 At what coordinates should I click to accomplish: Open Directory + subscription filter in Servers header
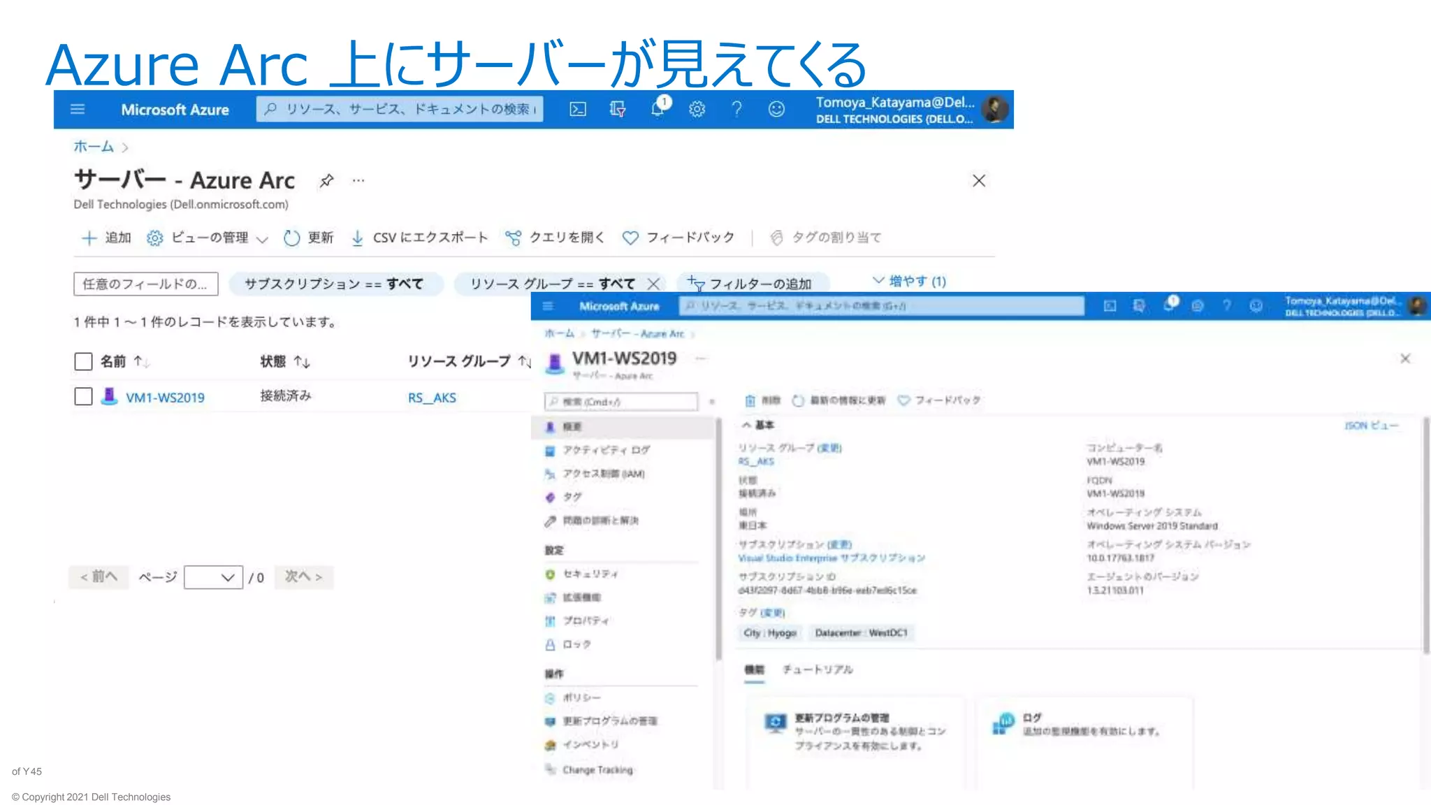[618, 109]
